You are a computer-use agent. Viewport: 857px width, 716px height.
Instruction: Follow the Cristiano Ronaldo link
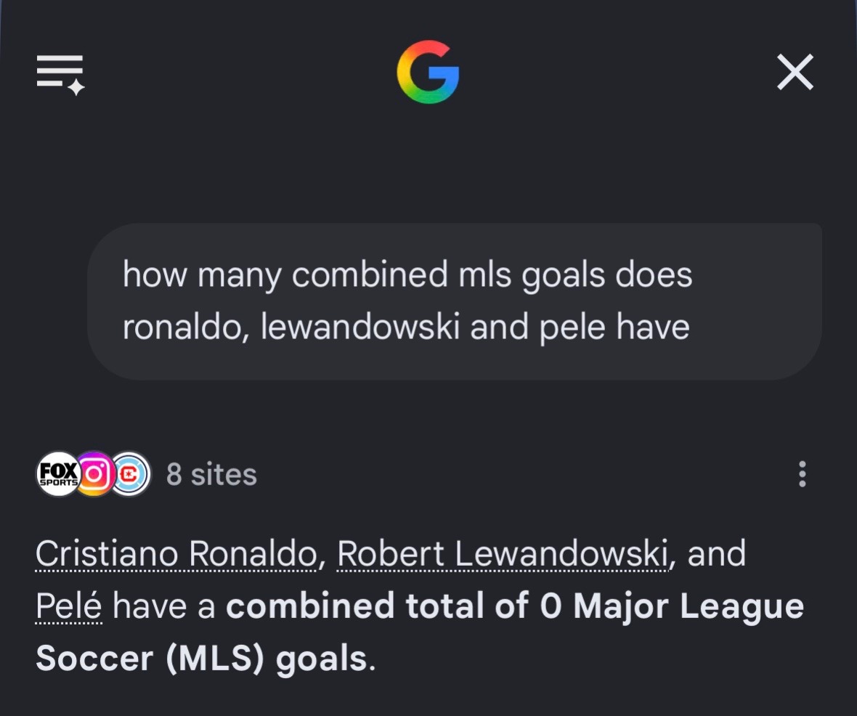(176, 553)
